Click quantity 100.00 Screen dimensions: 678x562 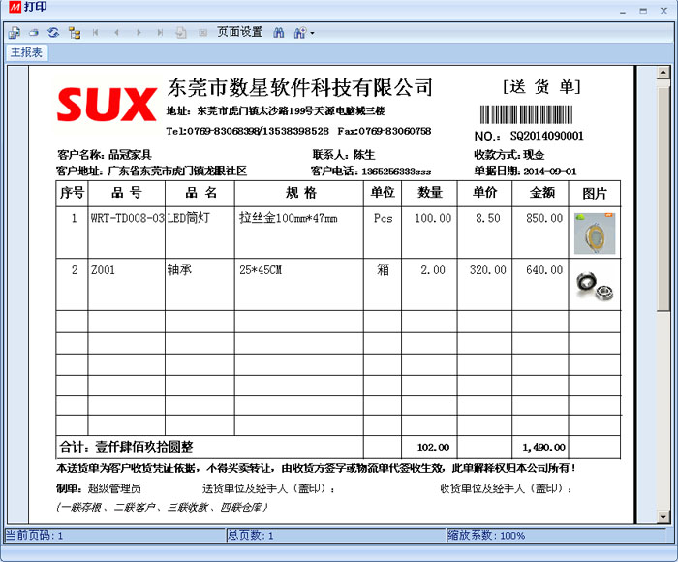coord(433,218)
